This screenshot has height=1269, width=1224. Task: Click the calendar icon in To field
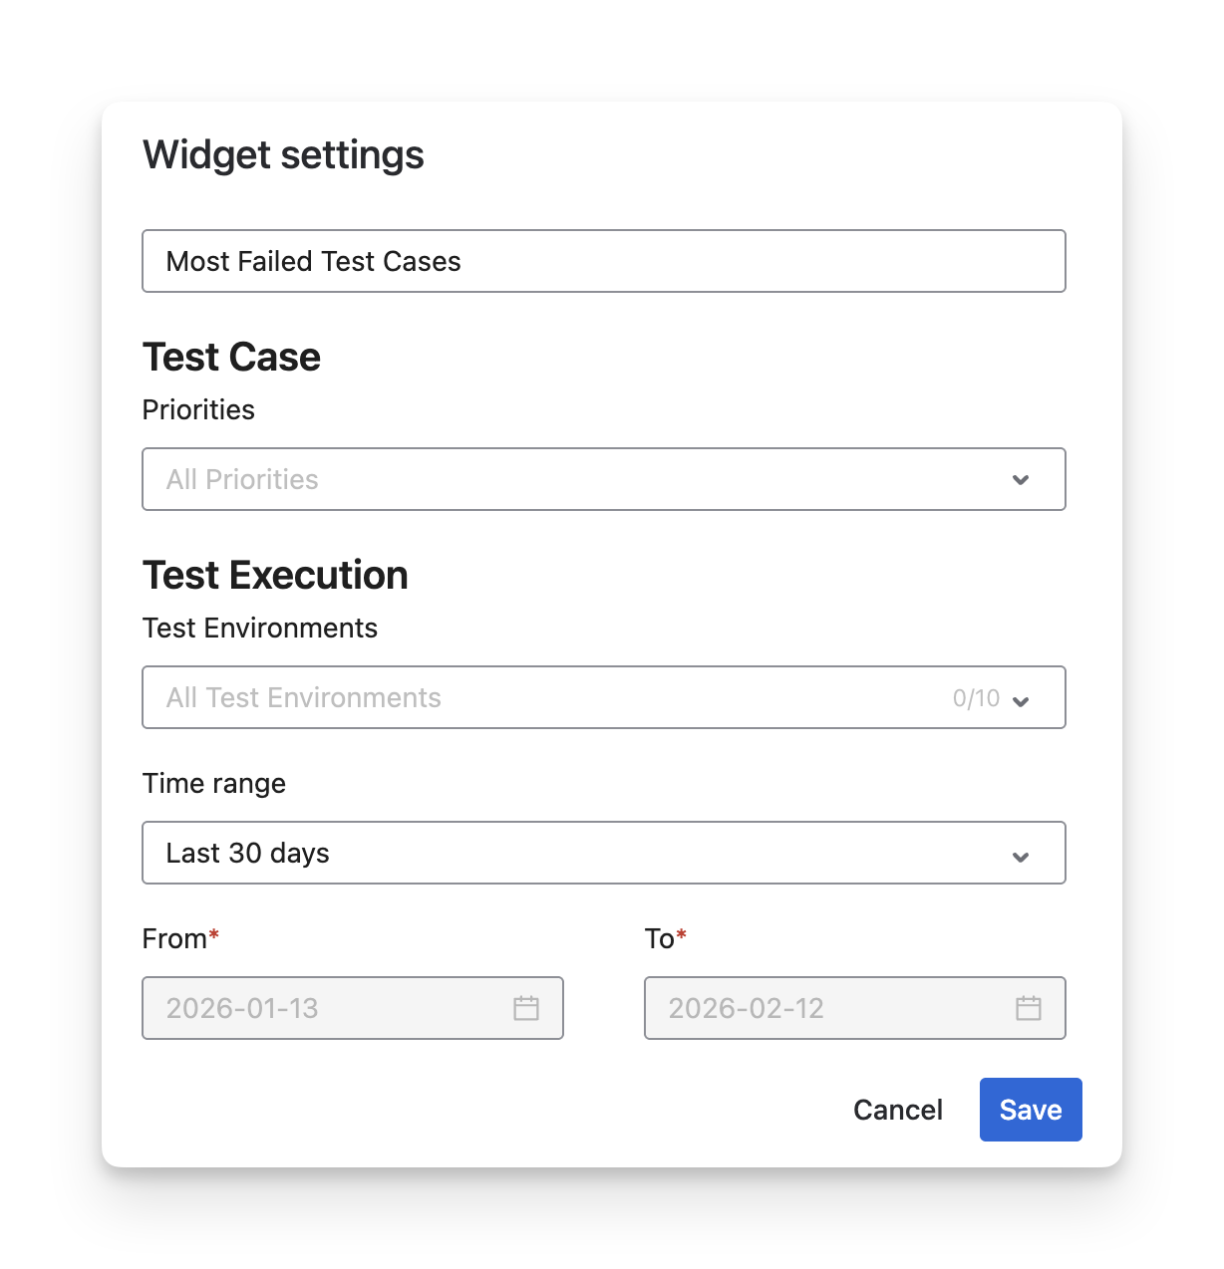(1029, 1008)
